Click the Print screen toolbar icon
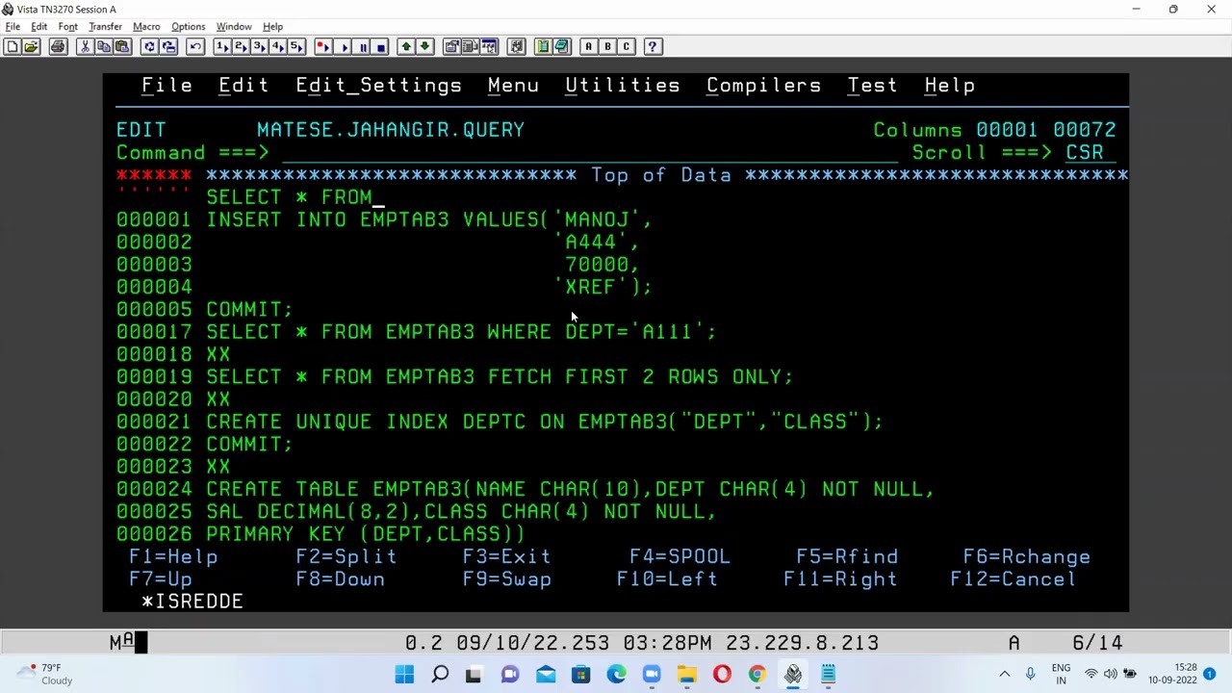 pos(58,46)
